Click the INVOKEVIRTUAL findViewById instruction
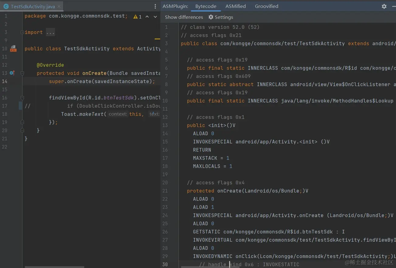The height and width of the screenshot is (268, 396). point(294,240)
